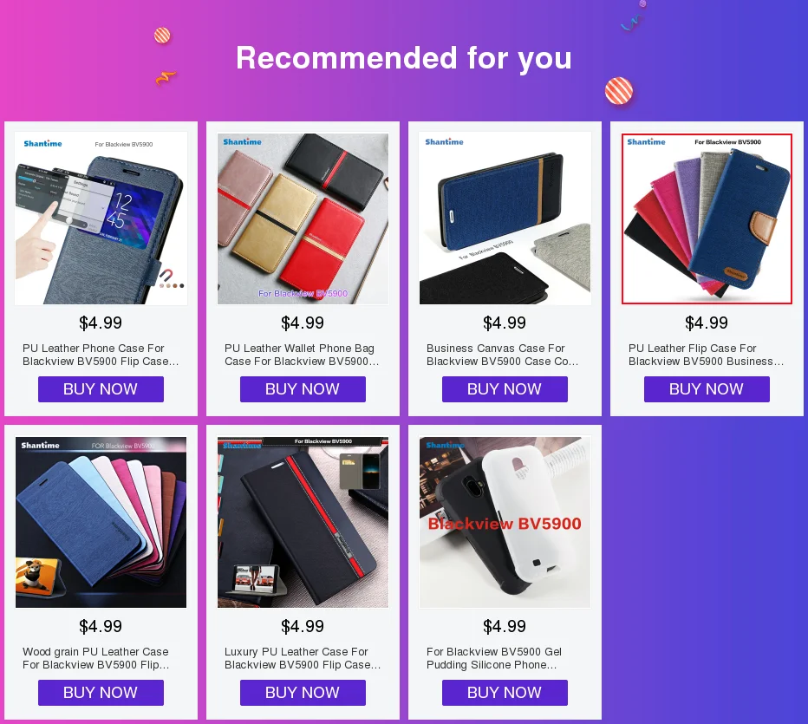Open the black case with red stripe image
Screen dimensions: 808x724
[303, 522]
